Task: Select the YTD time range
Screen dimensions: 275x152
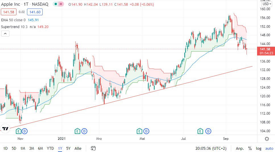Action: 50,148
